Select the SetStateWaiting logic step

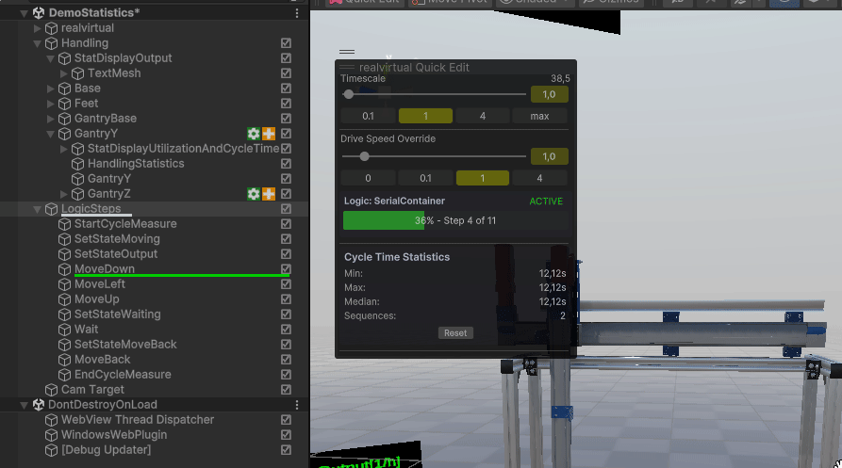[x=117, y=315]
